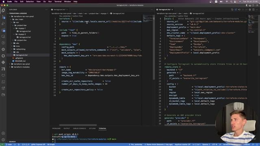Collapse the project-bar folder
Screen dimensions: 260x146
point(22,25)
